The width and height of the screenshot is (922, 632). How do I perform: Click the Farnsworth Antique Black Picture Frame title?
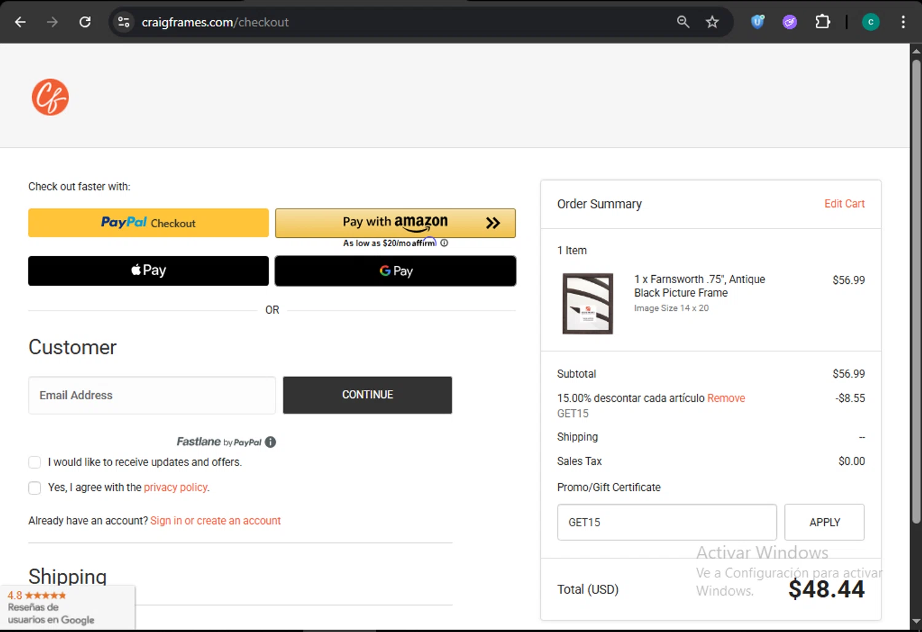[x=699, y=286]
